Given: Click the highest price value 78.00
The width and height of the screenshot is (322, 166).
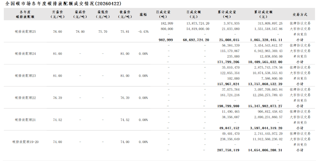Looking at the screenshot, I should 80,32.
